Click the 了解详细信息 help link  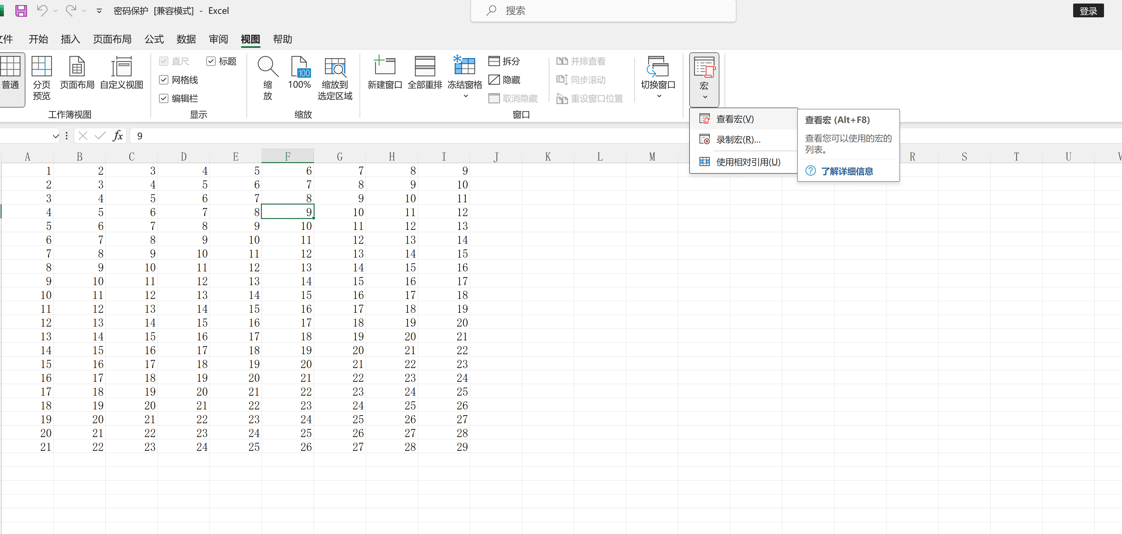847,171
